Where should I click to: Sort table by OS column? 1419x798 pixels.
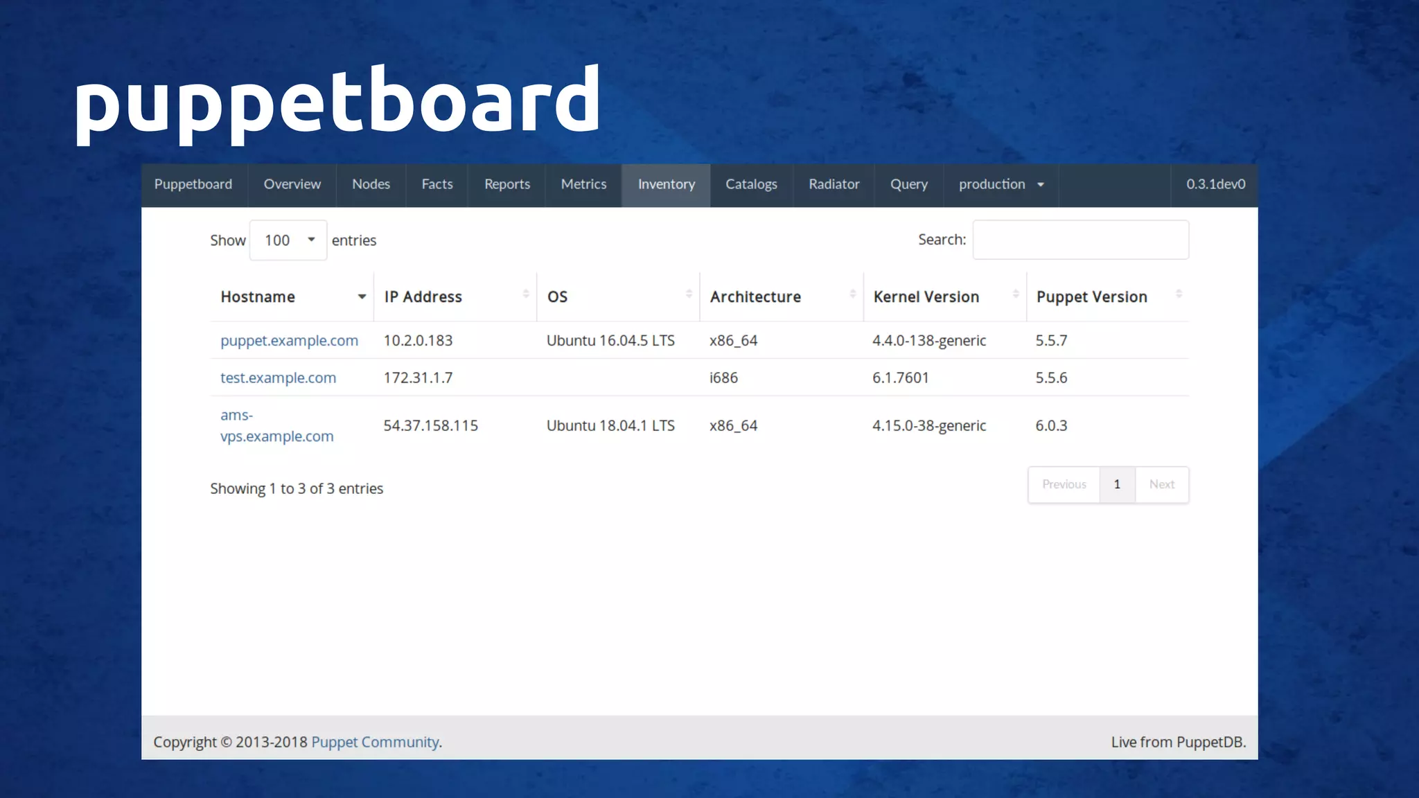pyautogui.click(x=619, y=296)
